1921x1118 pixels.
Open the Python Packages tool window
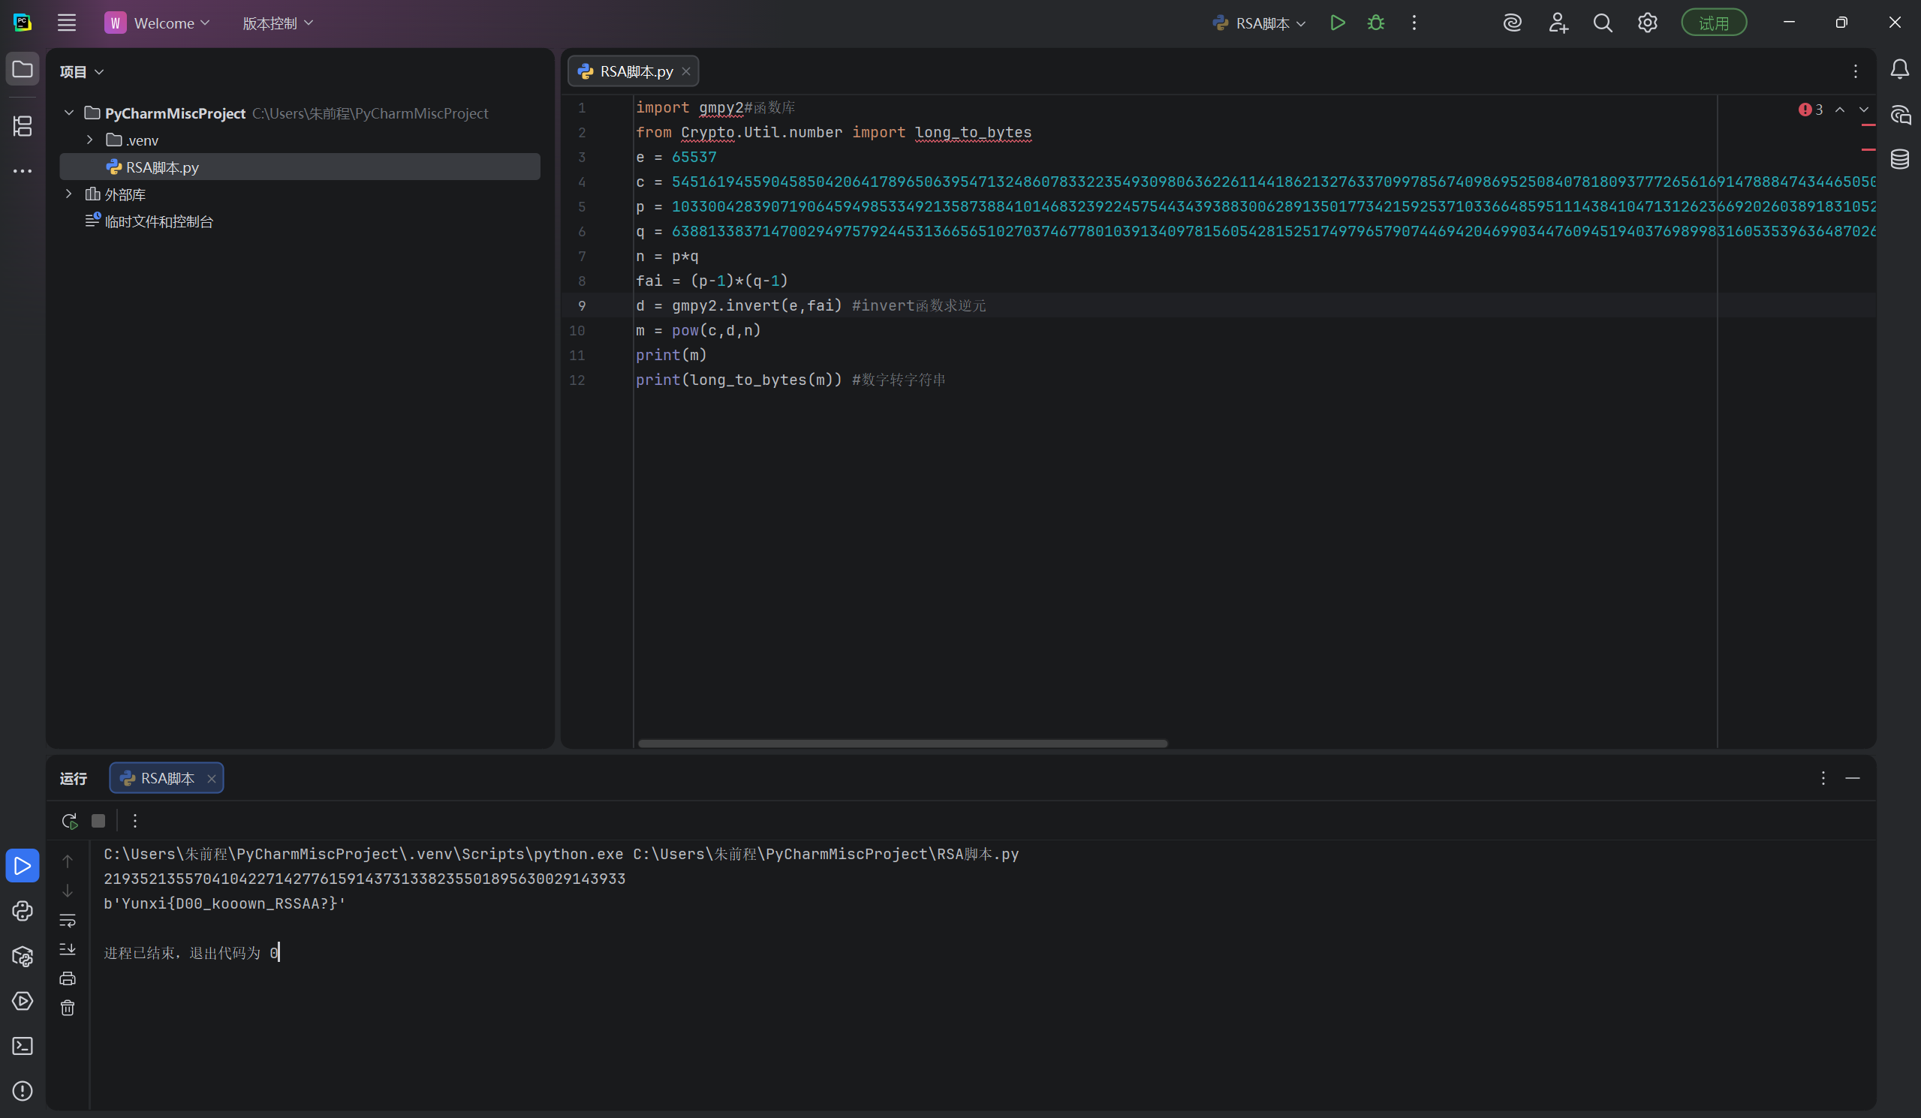point(22,956)
